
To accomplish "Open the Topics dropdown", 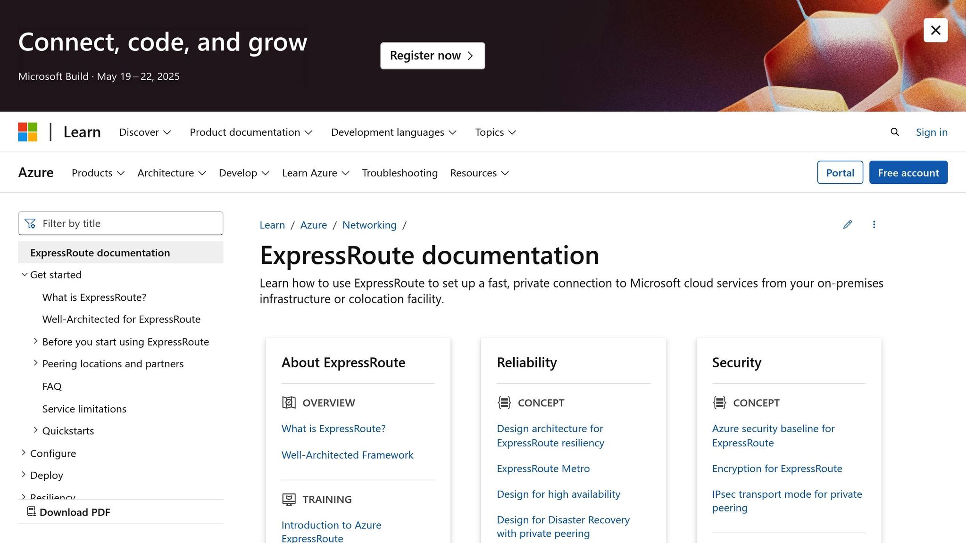I will click(x=495, y=132).
